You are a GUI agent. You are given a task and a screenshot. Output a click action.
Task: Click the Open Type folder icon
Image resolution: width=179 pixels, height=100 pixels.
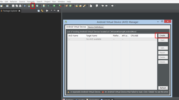coord(77,6)
